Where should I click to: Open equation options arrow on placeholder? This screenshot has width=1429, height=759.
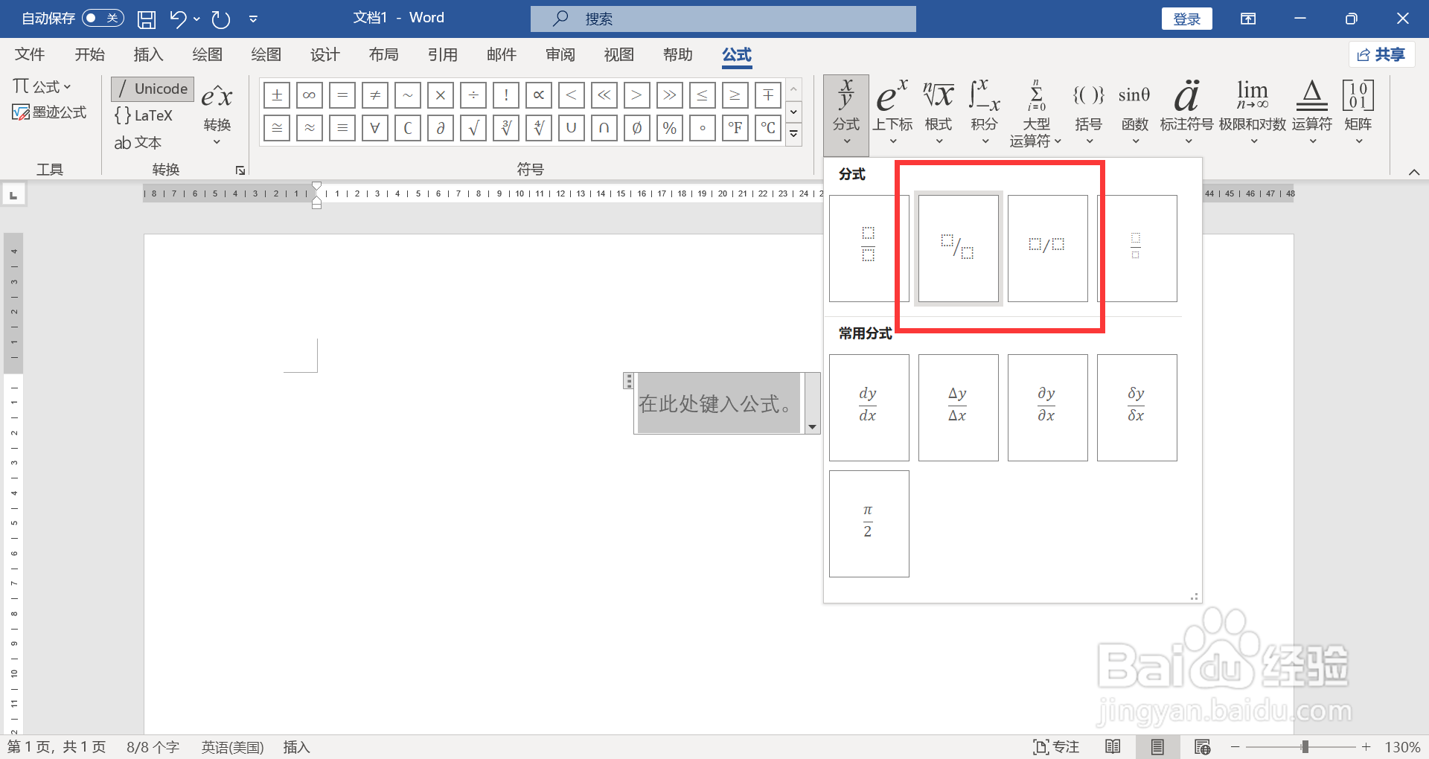[812, 427]
